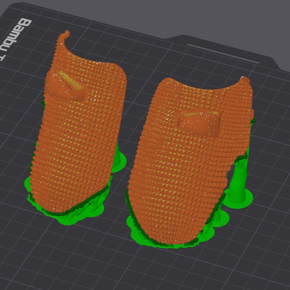Viewport: 290px width, 290px height.
Task: Click the slot cutout on the build plate
Action: coord(223,53)
